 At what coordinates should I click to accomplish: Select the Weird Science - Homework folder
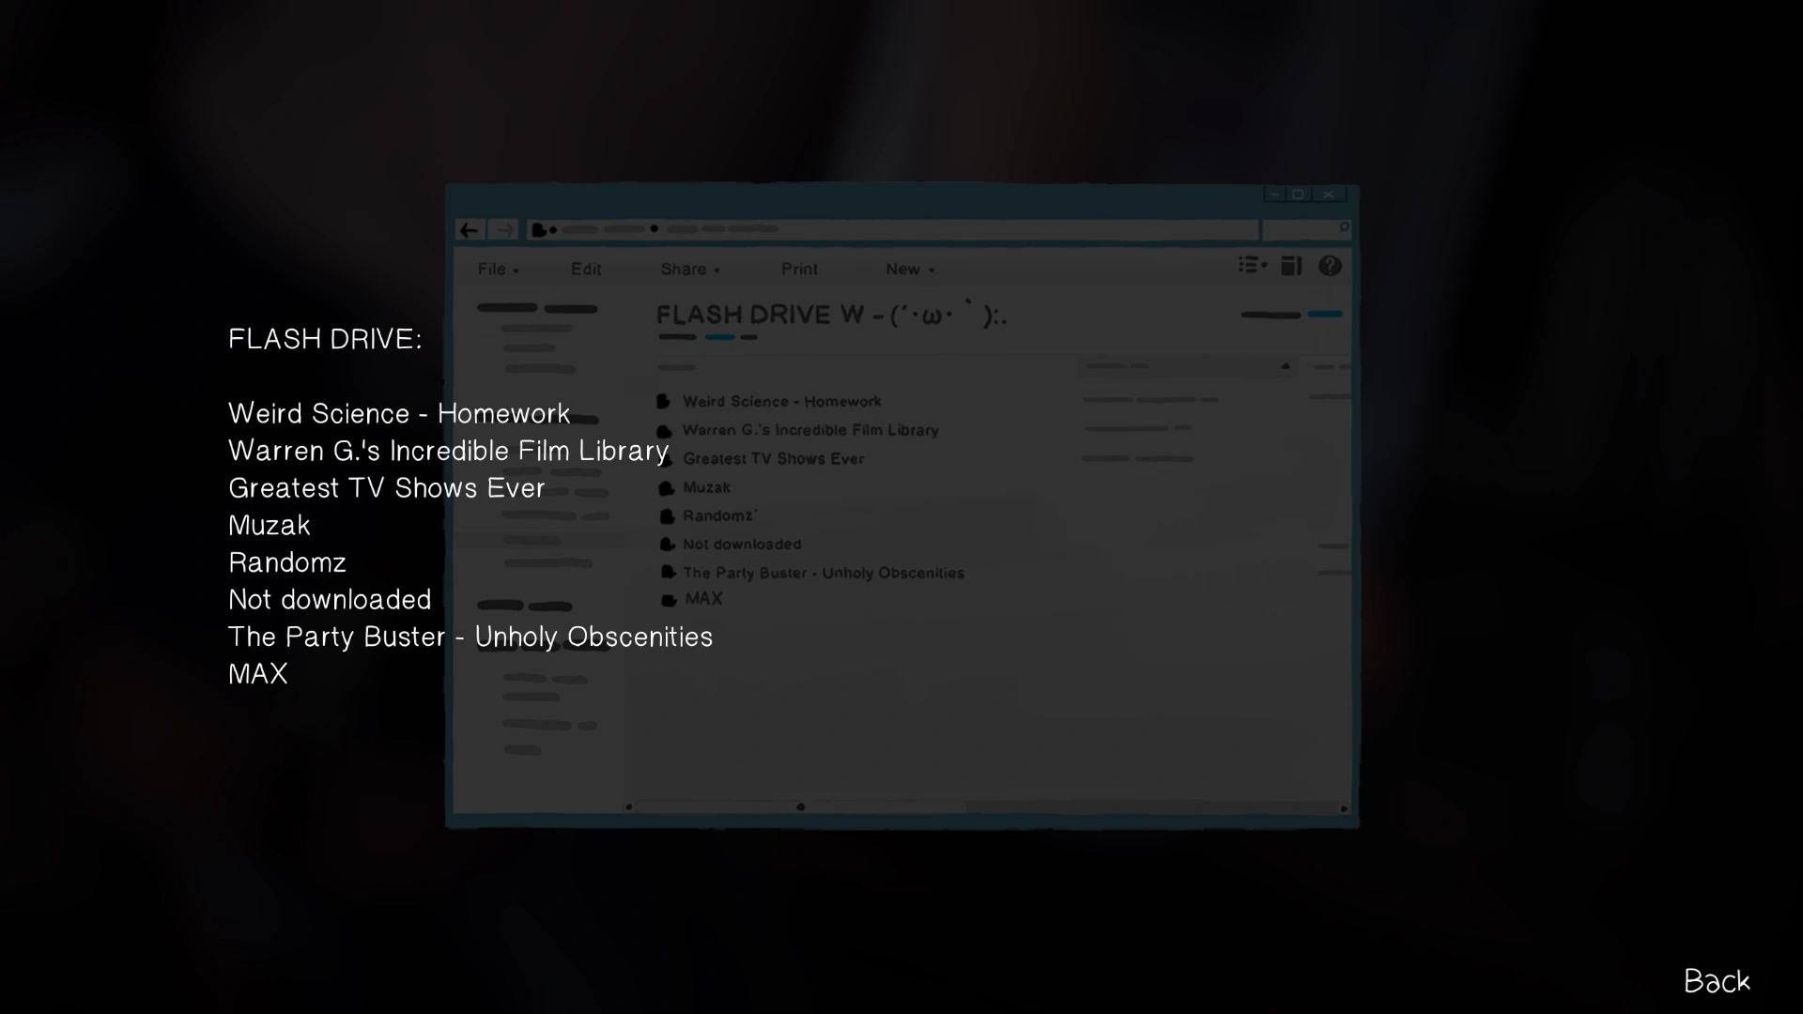781,402
